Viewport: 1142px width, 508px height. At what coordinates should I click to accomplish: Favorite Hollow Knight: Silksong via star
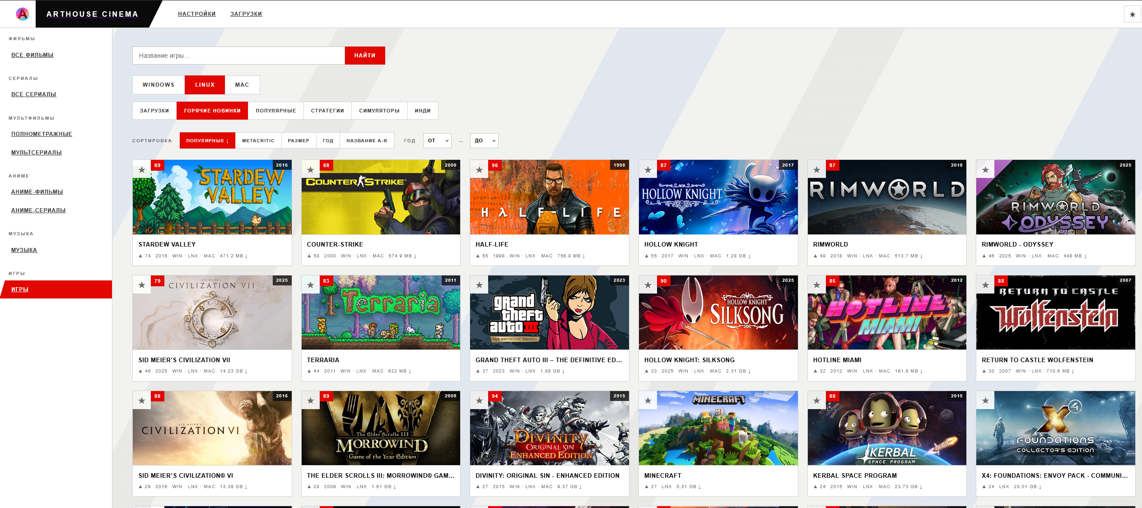coord(648,285)
